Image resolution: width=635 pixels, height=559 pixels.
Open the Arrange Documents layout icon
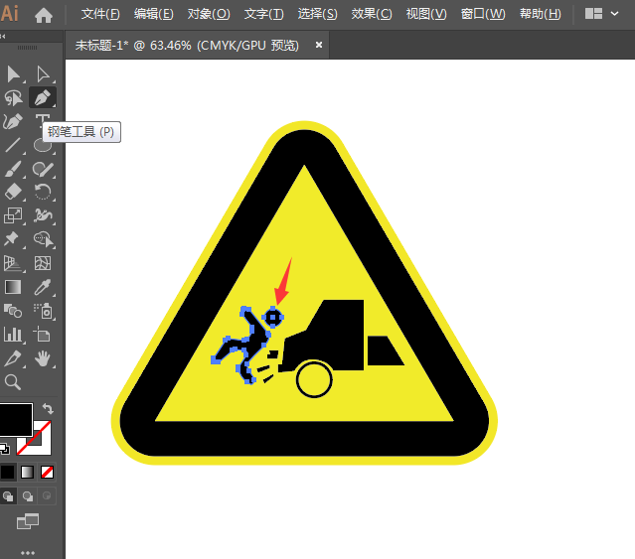[593, 14]
